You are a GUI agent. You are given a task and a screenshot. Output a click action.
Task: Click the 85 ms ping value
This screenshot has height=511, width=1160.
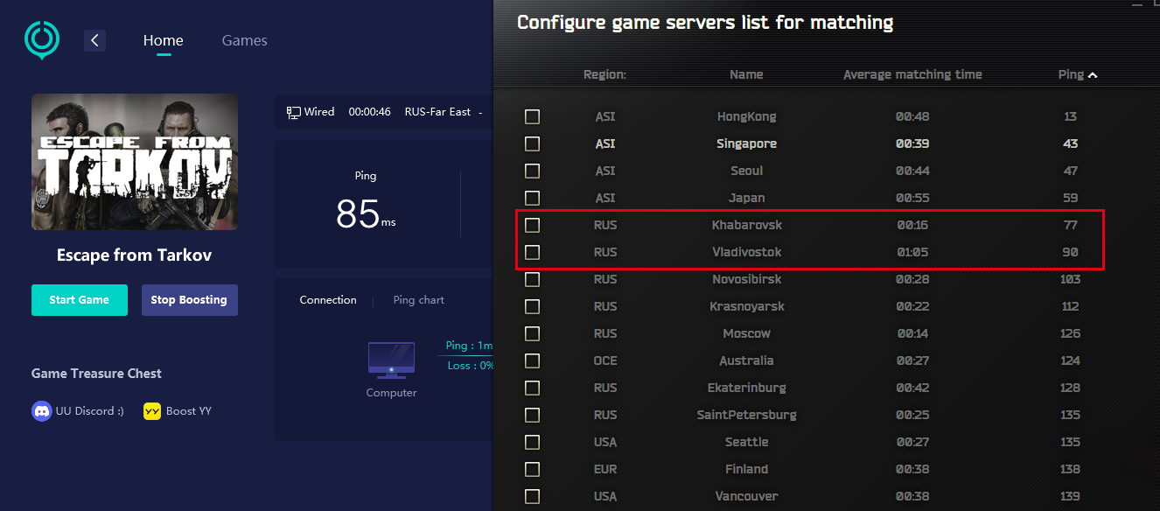coord(366,213)
